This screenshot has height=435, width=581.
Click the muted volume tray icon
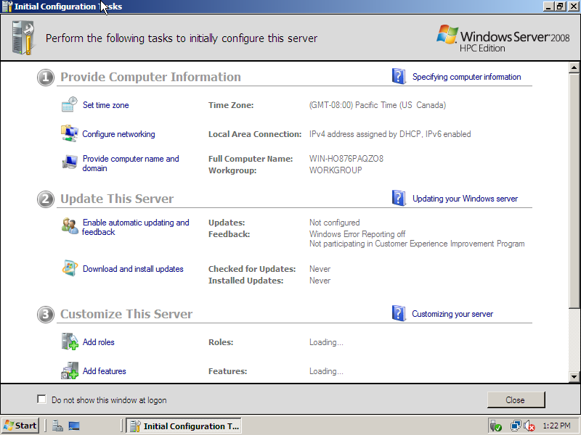pyautogui.click(x=529, y=426)
